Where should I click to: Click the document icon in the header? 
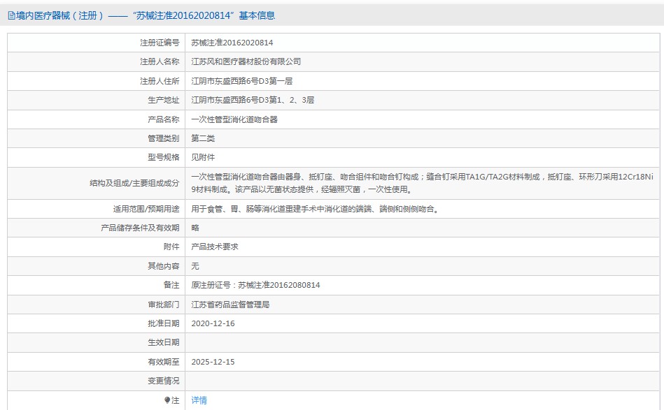pyautogui.click(x=11, y=15)
